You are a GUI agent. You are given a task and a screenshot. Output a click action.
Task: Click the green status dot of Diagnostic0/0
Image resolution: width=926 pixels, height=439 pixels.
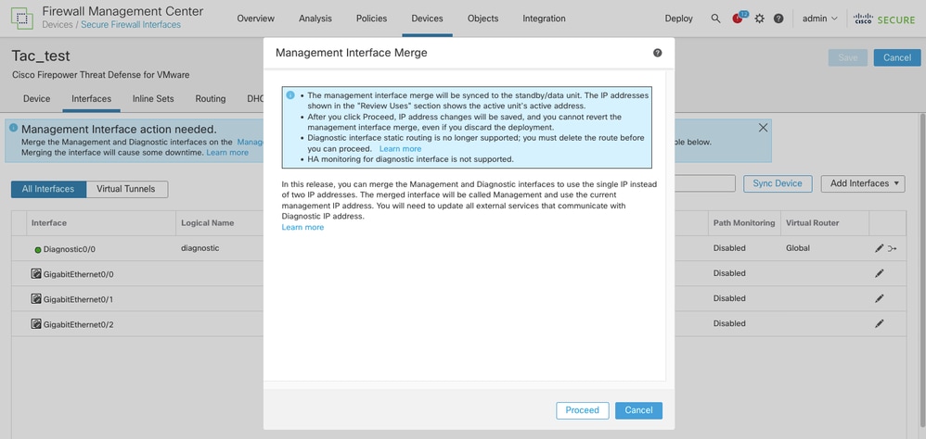pyautogui.click(x=38, y=250)
